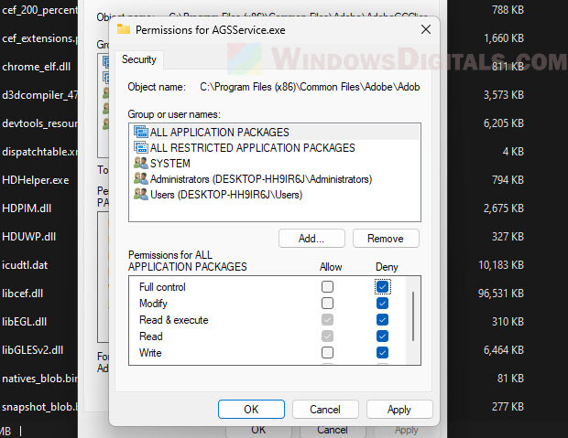Close the Permissions for AGSService.exe dialog
This screenshot has width=568, height=438.
coord(426,29)
